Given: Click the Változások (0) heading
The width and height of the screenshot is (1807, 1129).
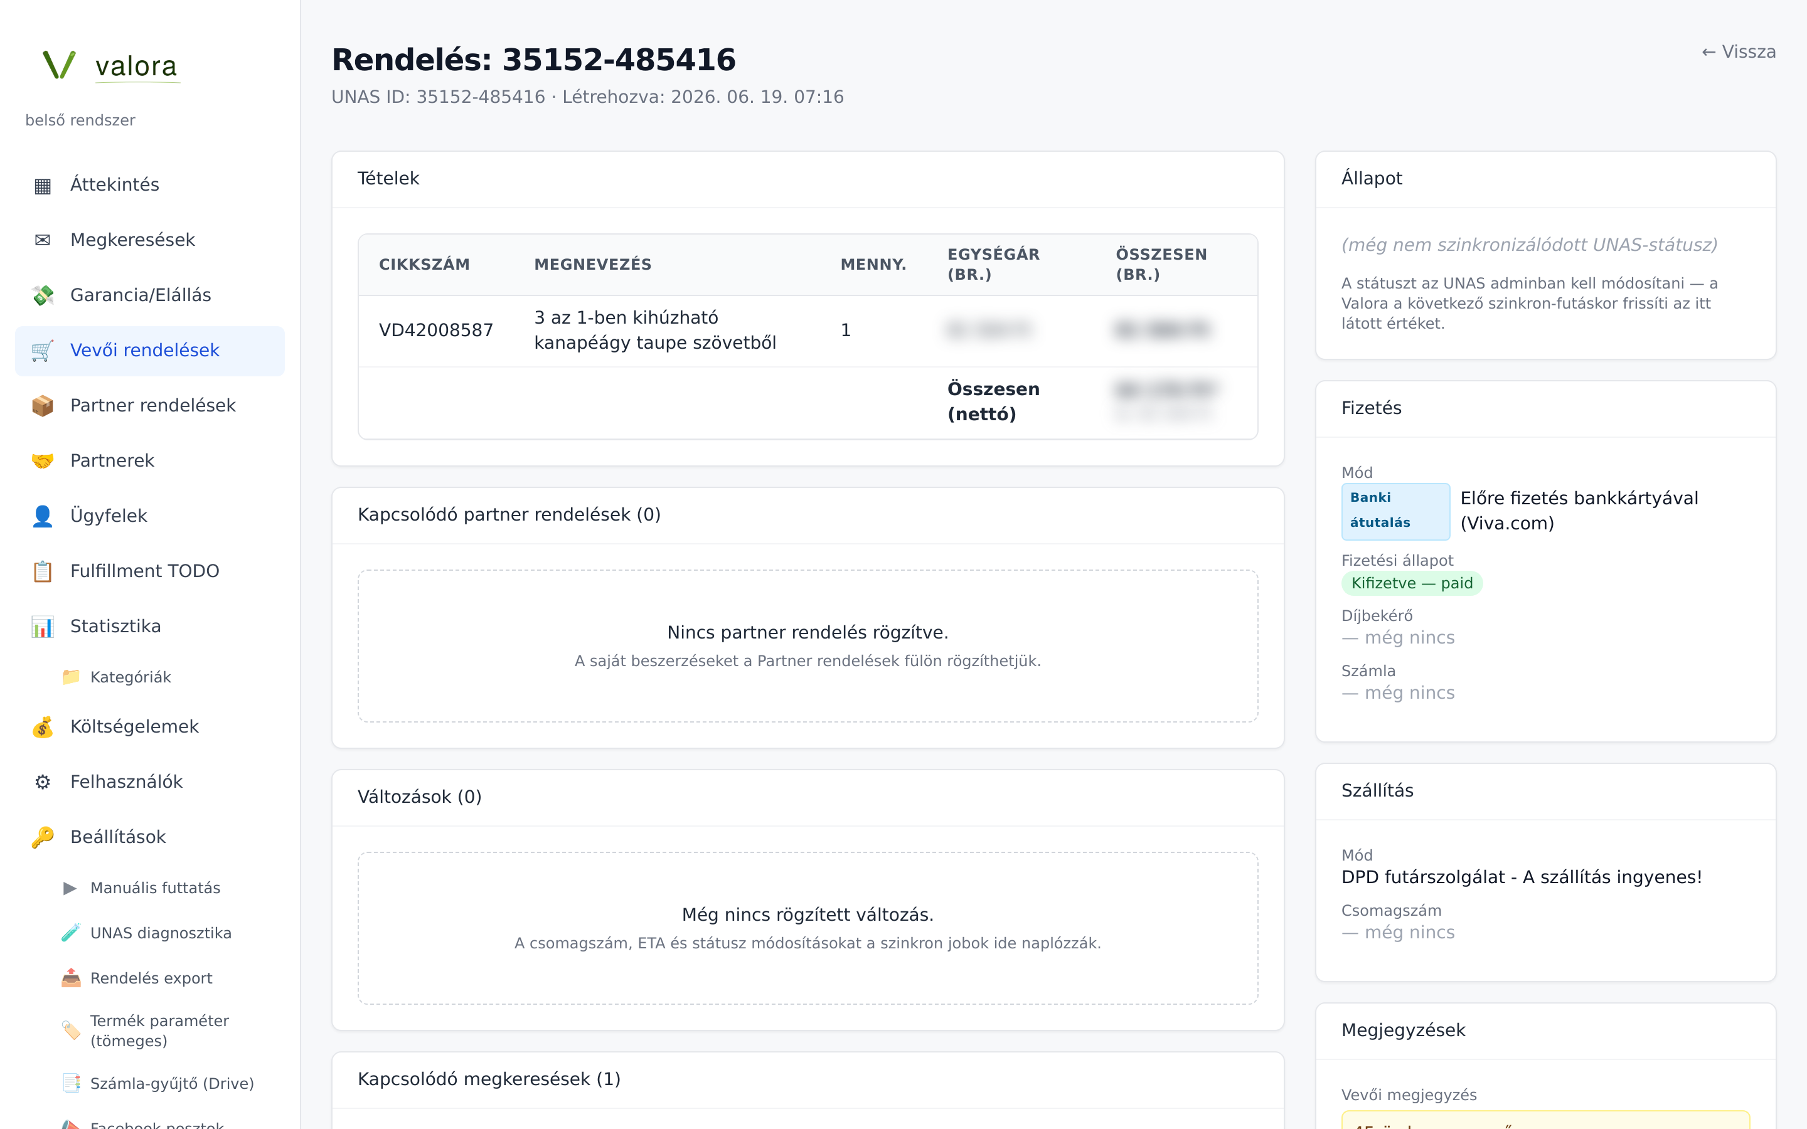Looking at the screenshot, I should pos(420,797).
